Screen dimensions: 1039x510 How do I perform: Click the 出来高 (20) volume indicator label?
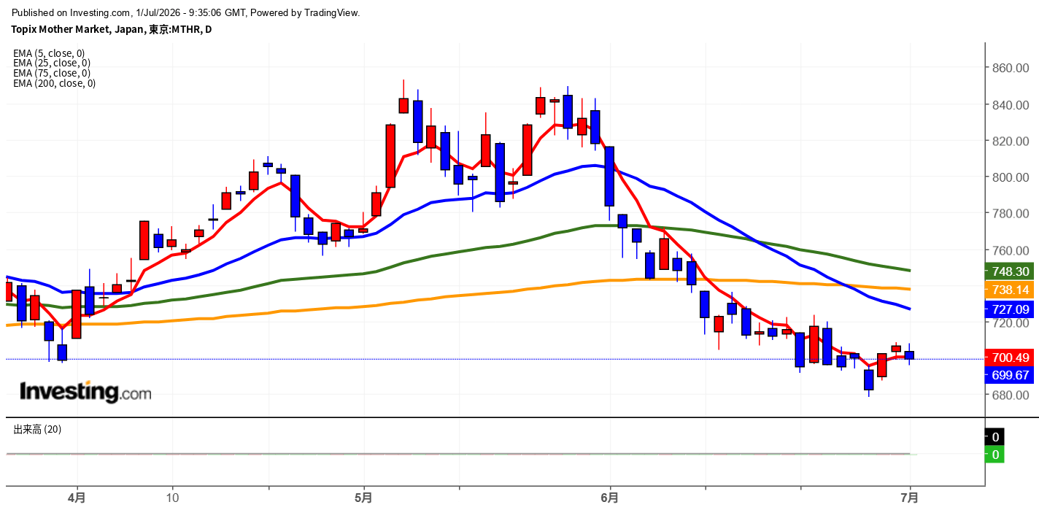(38, 430)
